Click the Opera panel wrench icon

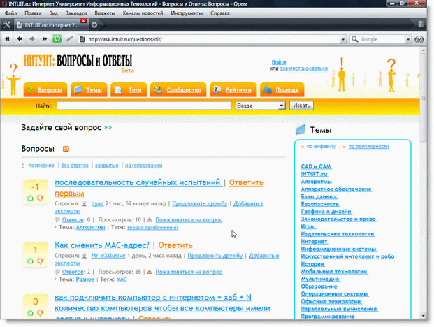pyautogui.click(x=7, y=24)
